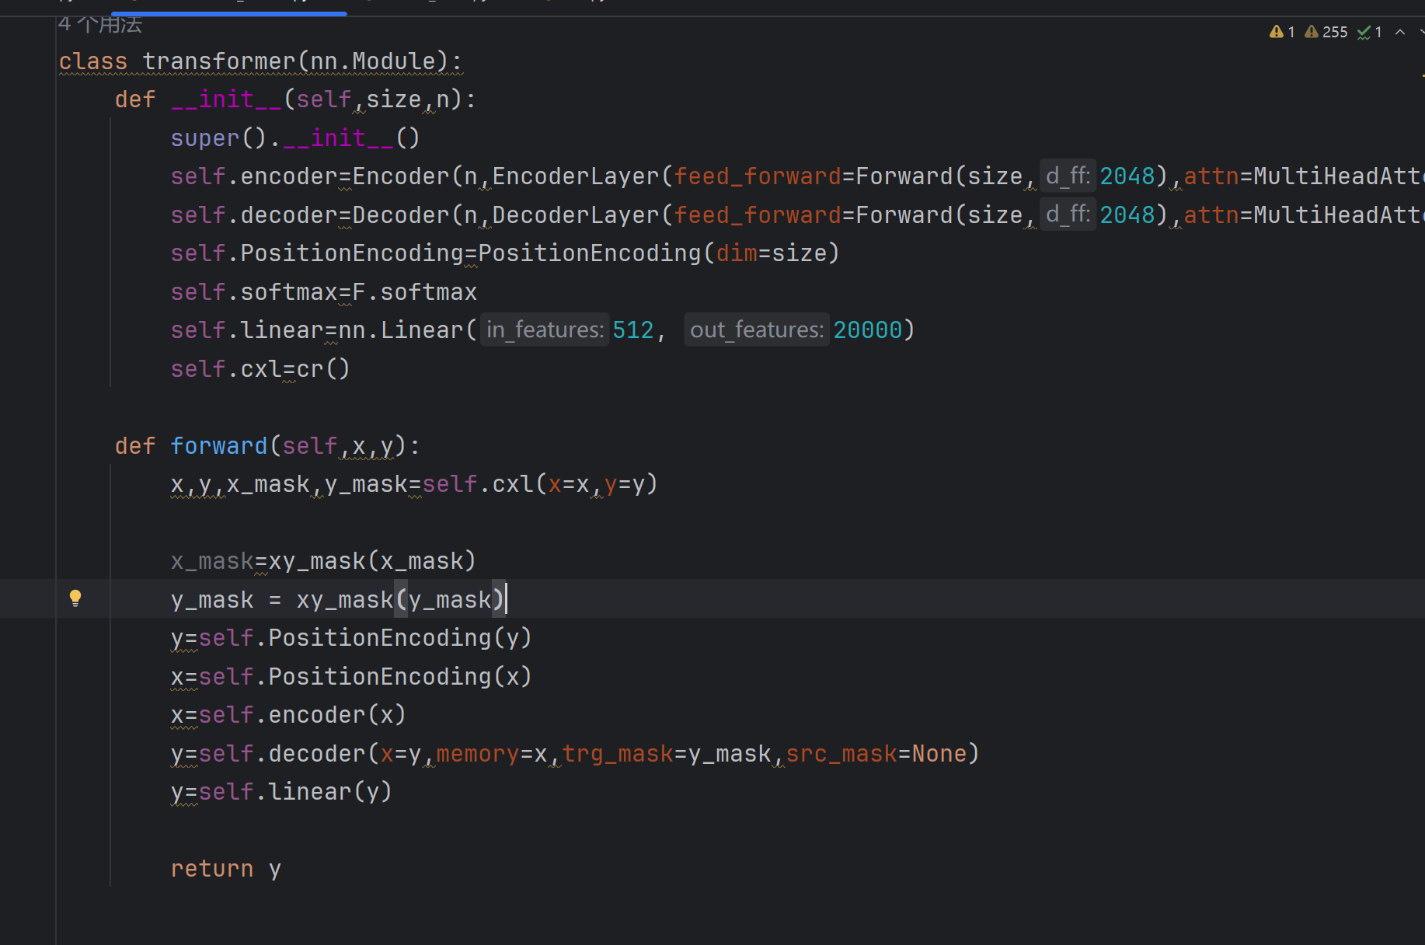The image size is (1425, 945).
Task: Click the 'super().__init__()' line
Action: coord(295,138)
